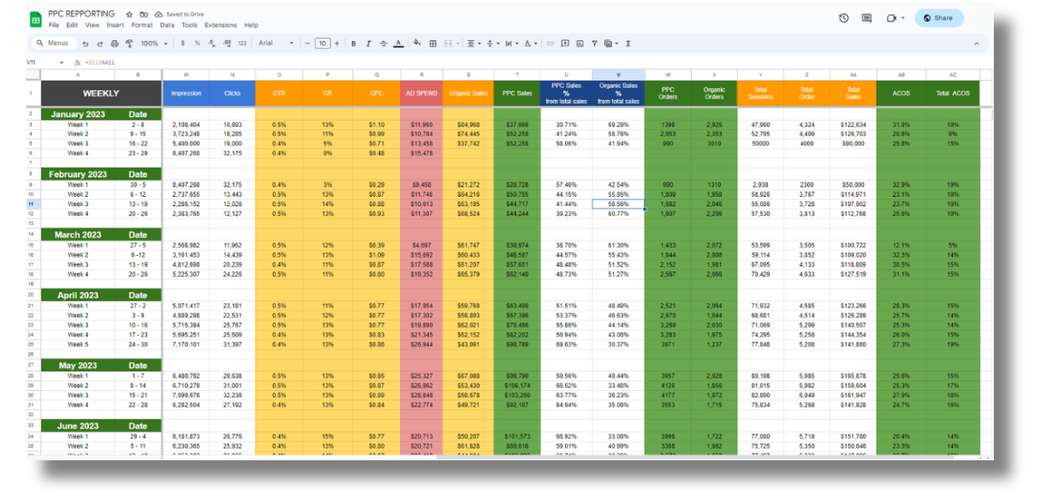This screenshot has width=1053, height=498.
Task: Open the fill color picker
Action: 417,43
